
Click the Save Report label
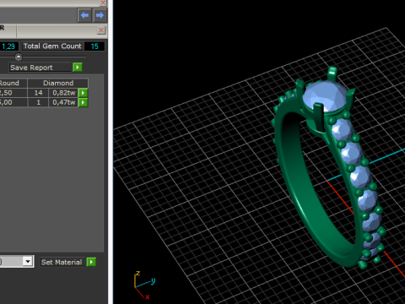pos(31,68)
